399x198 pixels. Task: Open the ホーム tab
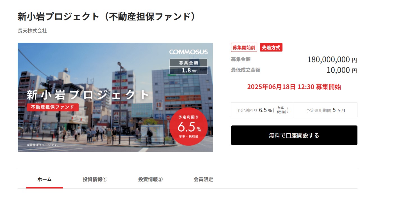click(x=44, y=180)
